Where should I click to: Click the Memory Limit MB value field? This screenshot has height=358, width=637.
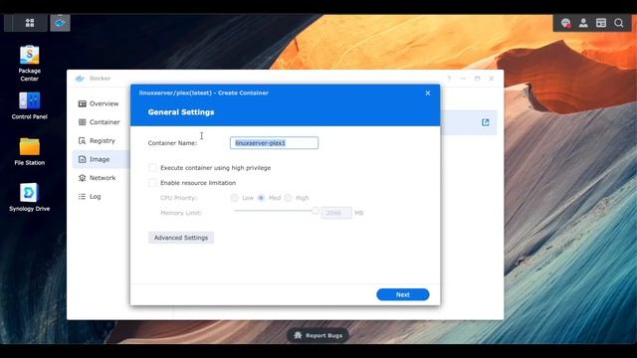[336, 213]
